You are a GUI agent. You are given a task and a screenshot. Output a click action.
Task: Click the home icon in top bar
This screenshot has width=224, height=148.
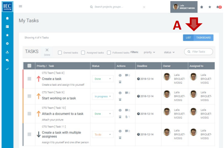coord(201,7)
